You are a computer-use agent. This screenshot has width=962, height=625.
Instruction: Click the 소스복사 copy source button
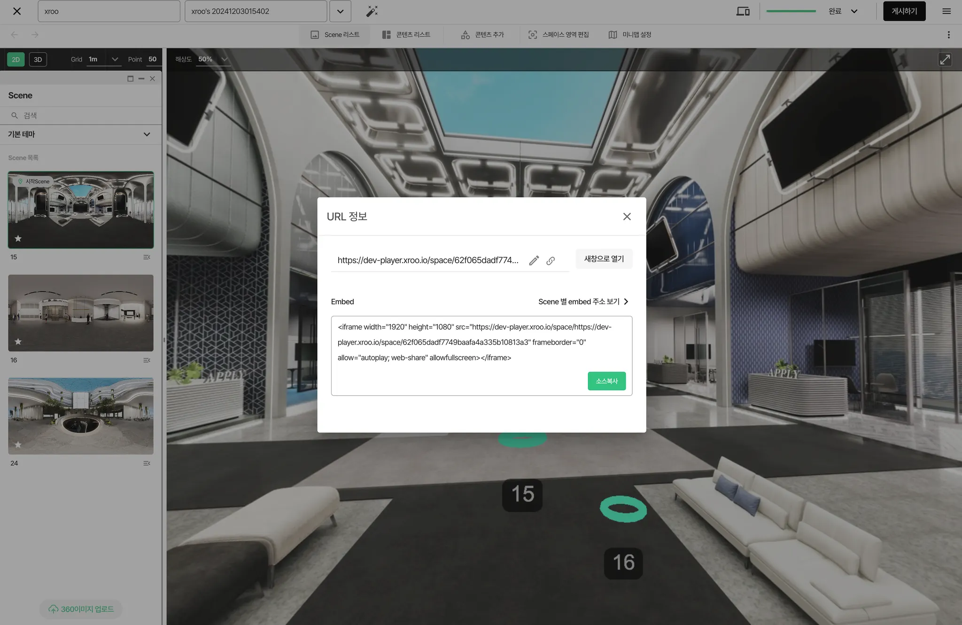click(x=606, y=381)
